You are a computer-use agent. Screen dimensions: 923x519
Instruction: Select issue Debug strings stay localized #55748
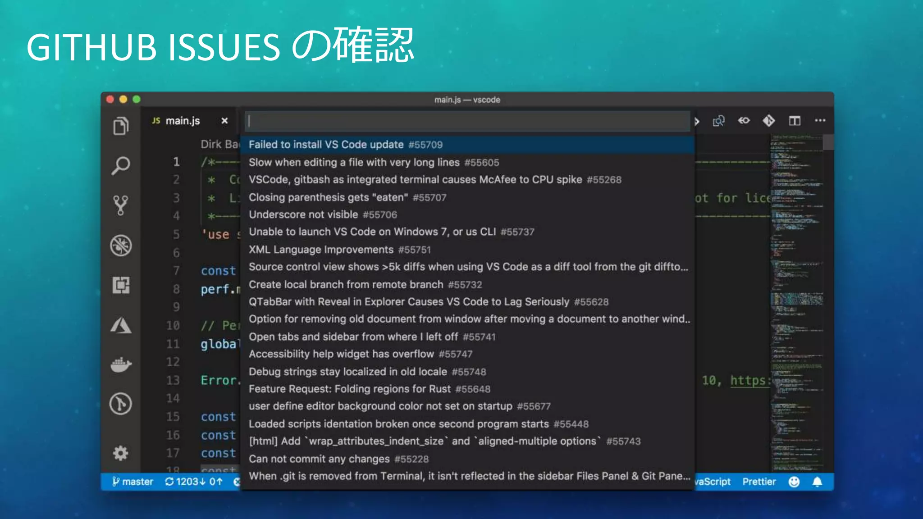pyautogui.click(x=467, y=372)
